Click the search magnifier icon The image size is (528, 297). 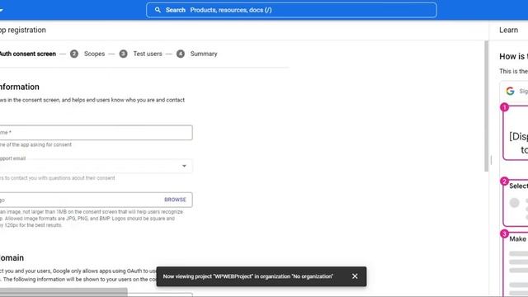click(x=158, y=10)
